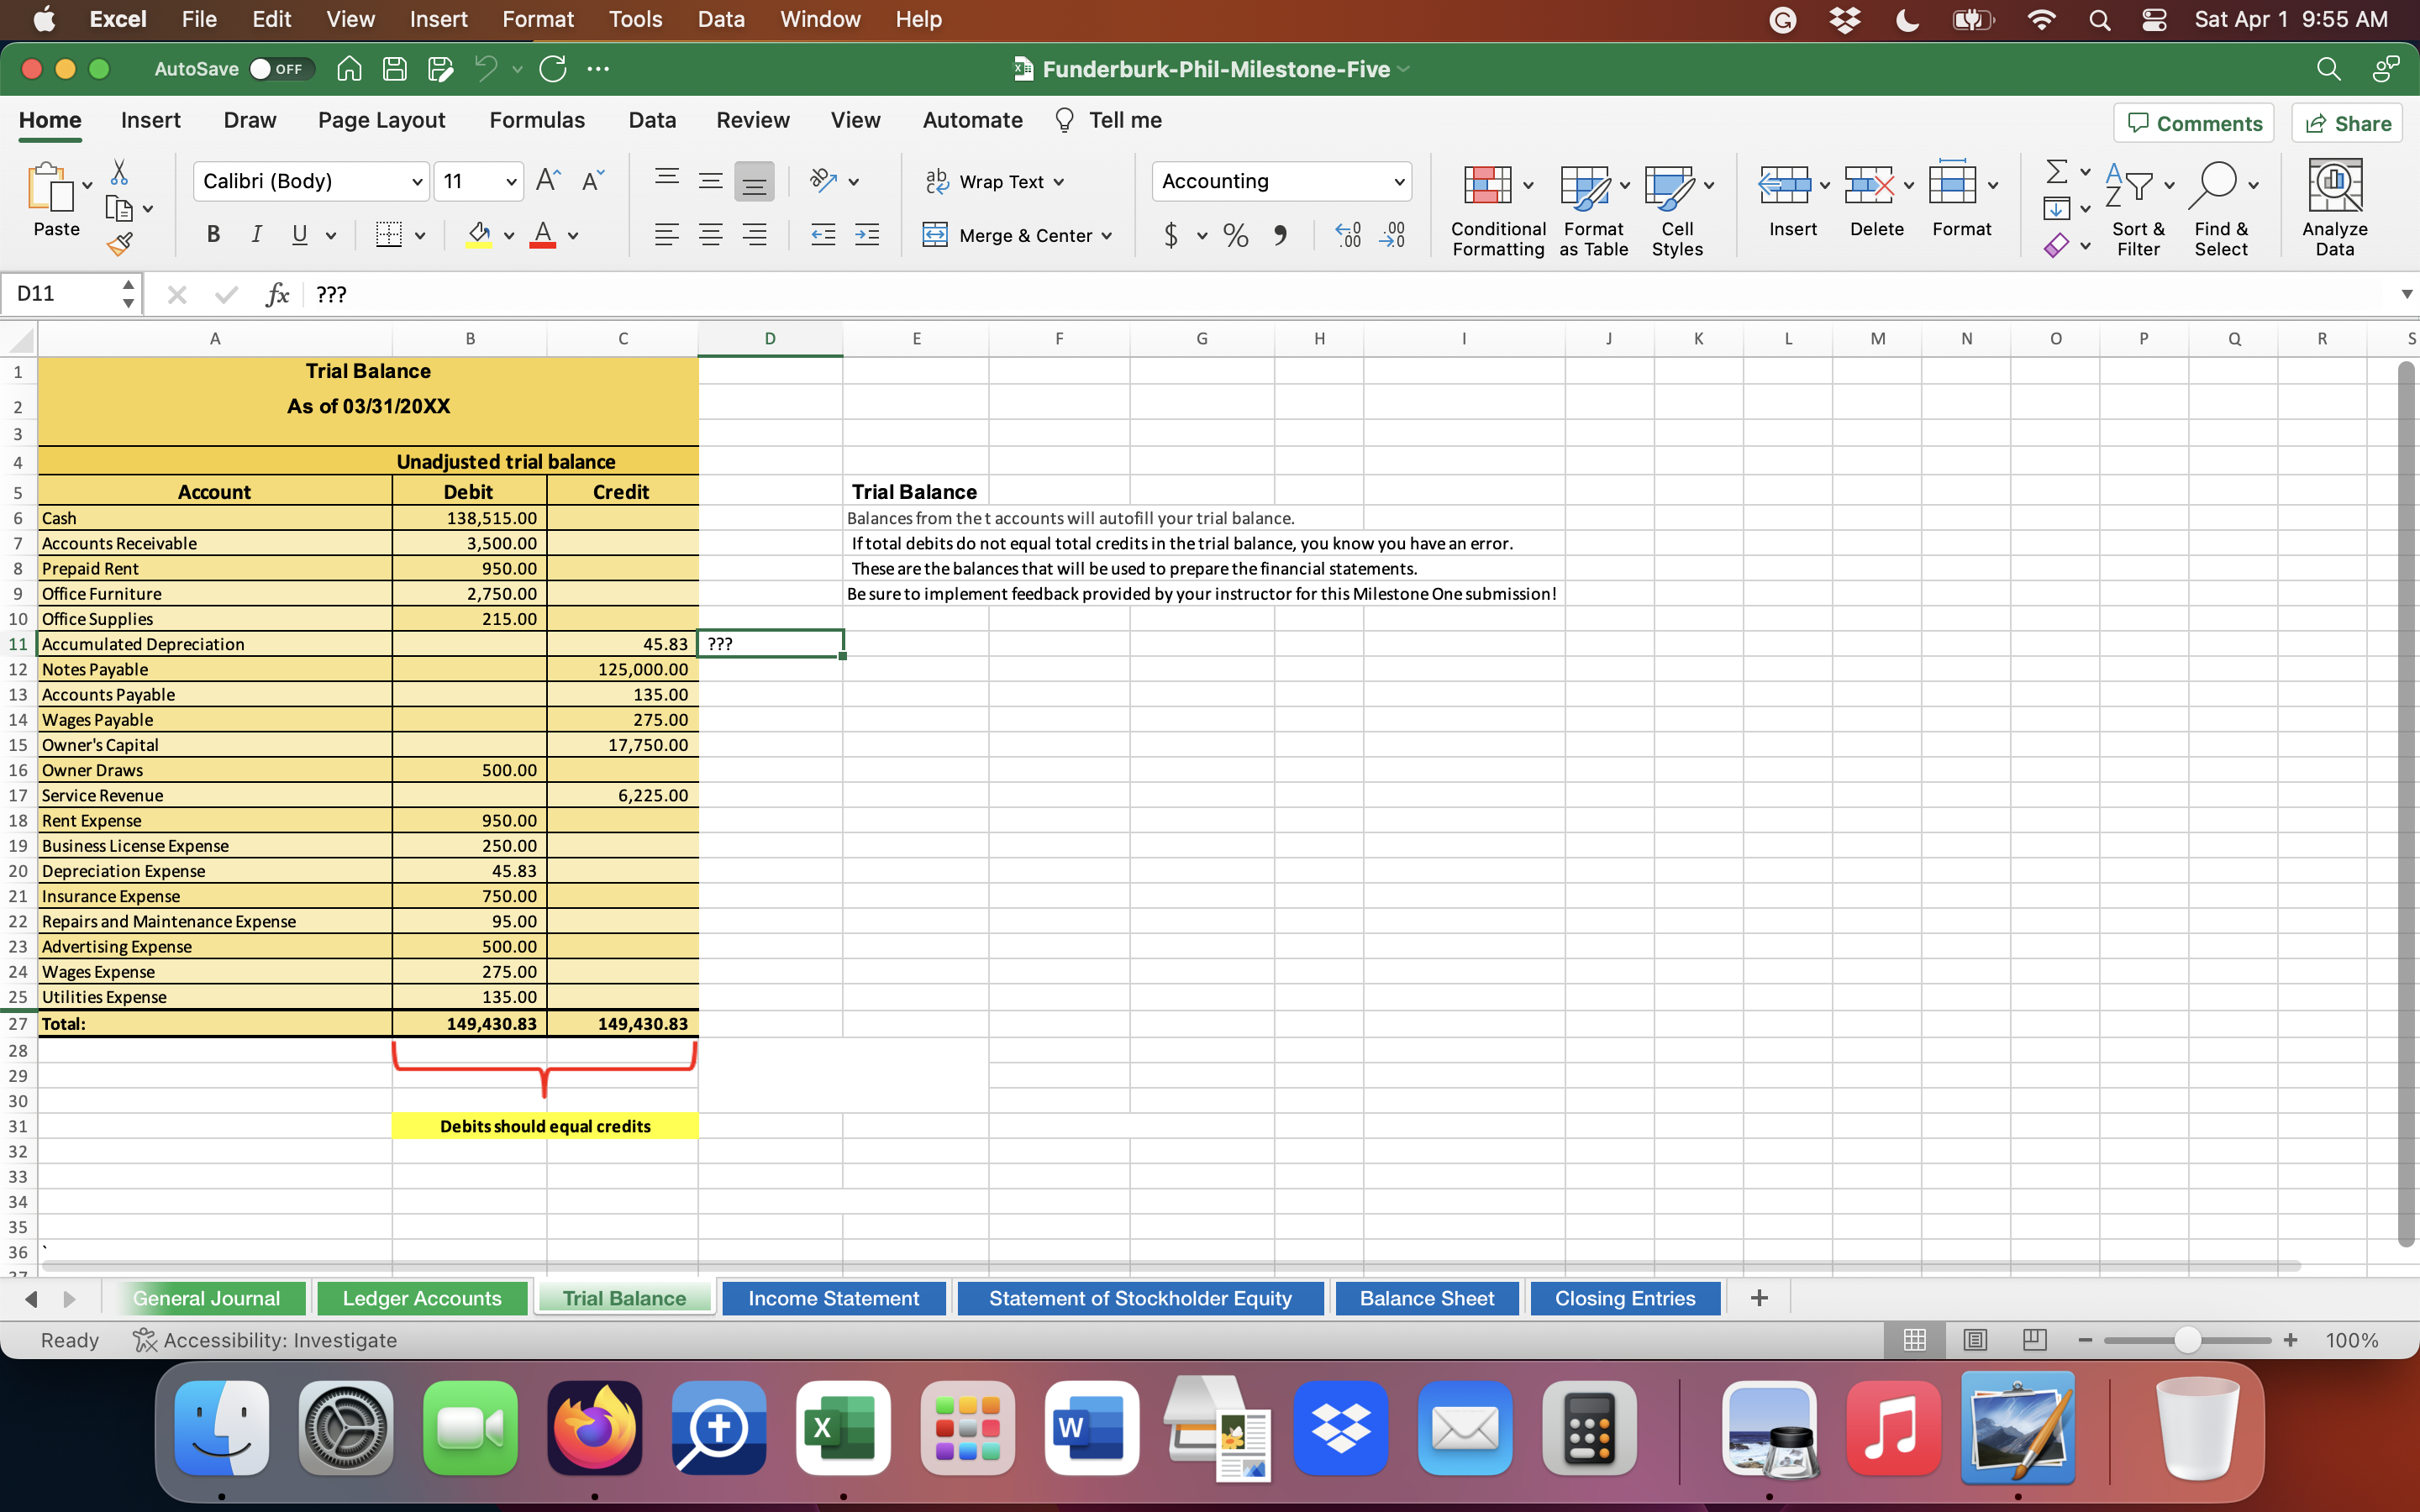Screen dimensions: 2420x1512
Task: Click the Increase Decimal icon
Action: pos(1346,235)
